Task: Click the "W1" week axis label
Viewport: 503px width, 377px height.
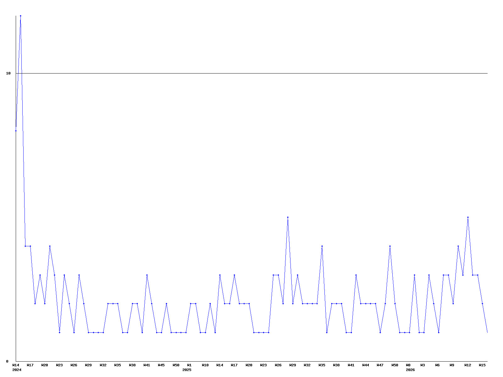Action: (x=189, y=365)
